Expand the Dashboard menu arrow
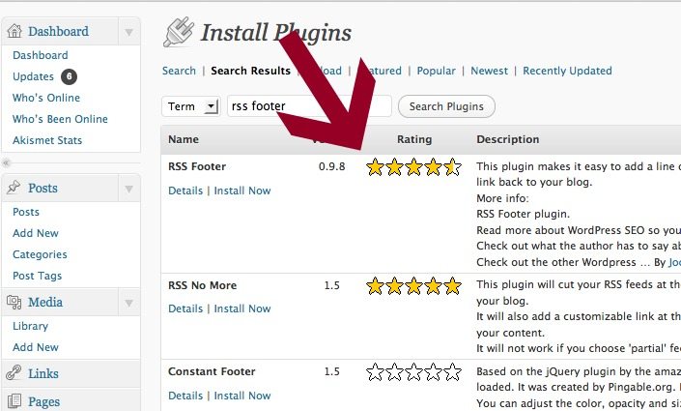Viewport: 681px width, 411px height. click(129, 32)
